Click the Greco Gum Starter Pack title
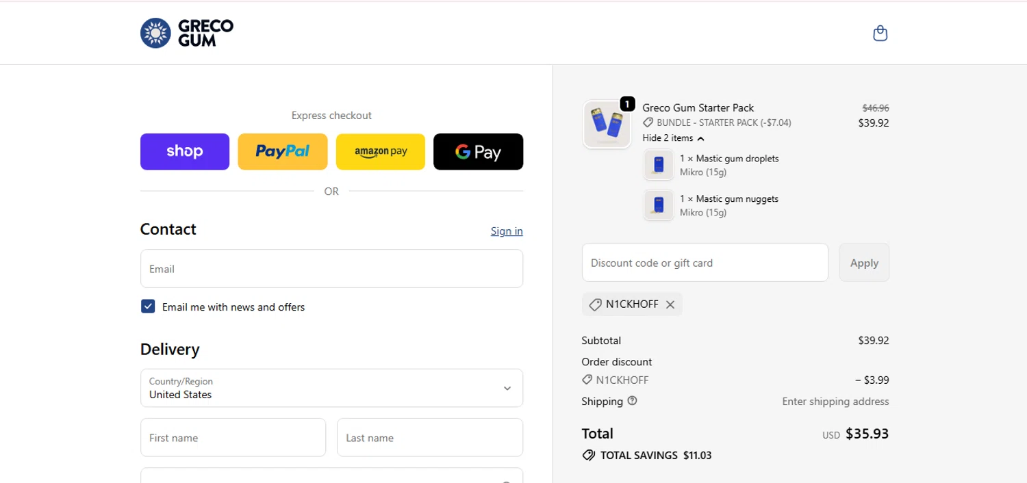Image resolution: width=1027 pixels, height=483 pixels. tap(698, 107)
